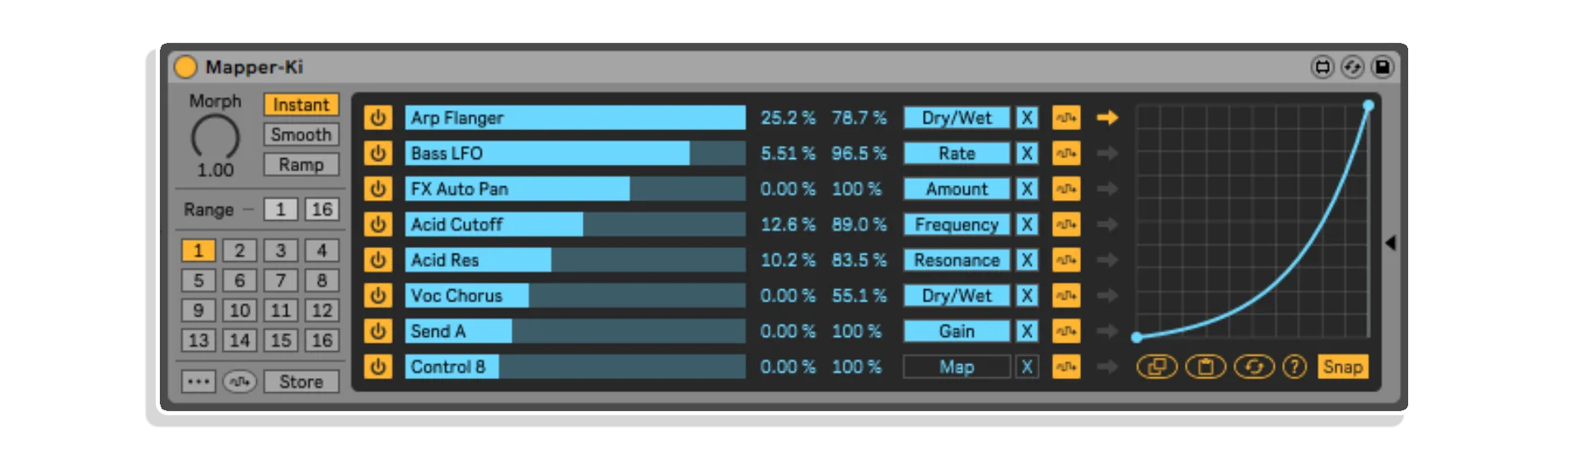
Task: Open the help question mark icon
Action: pyautogui.click(x=1294, y=367)
